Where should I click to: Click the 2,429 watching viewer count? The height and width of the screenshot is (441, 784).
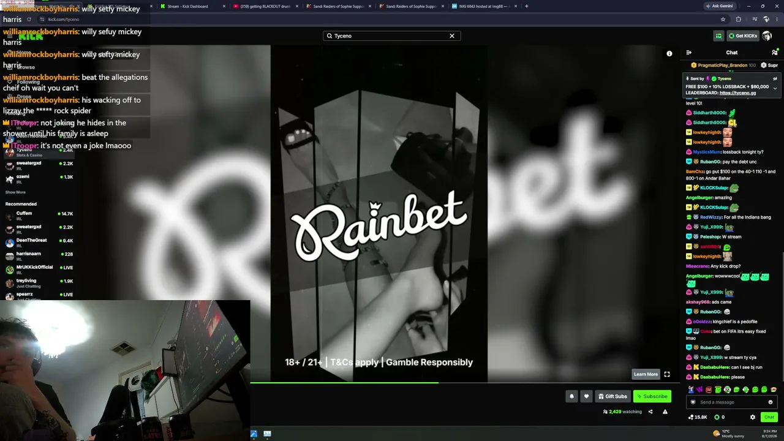click(x=622, y=412)
